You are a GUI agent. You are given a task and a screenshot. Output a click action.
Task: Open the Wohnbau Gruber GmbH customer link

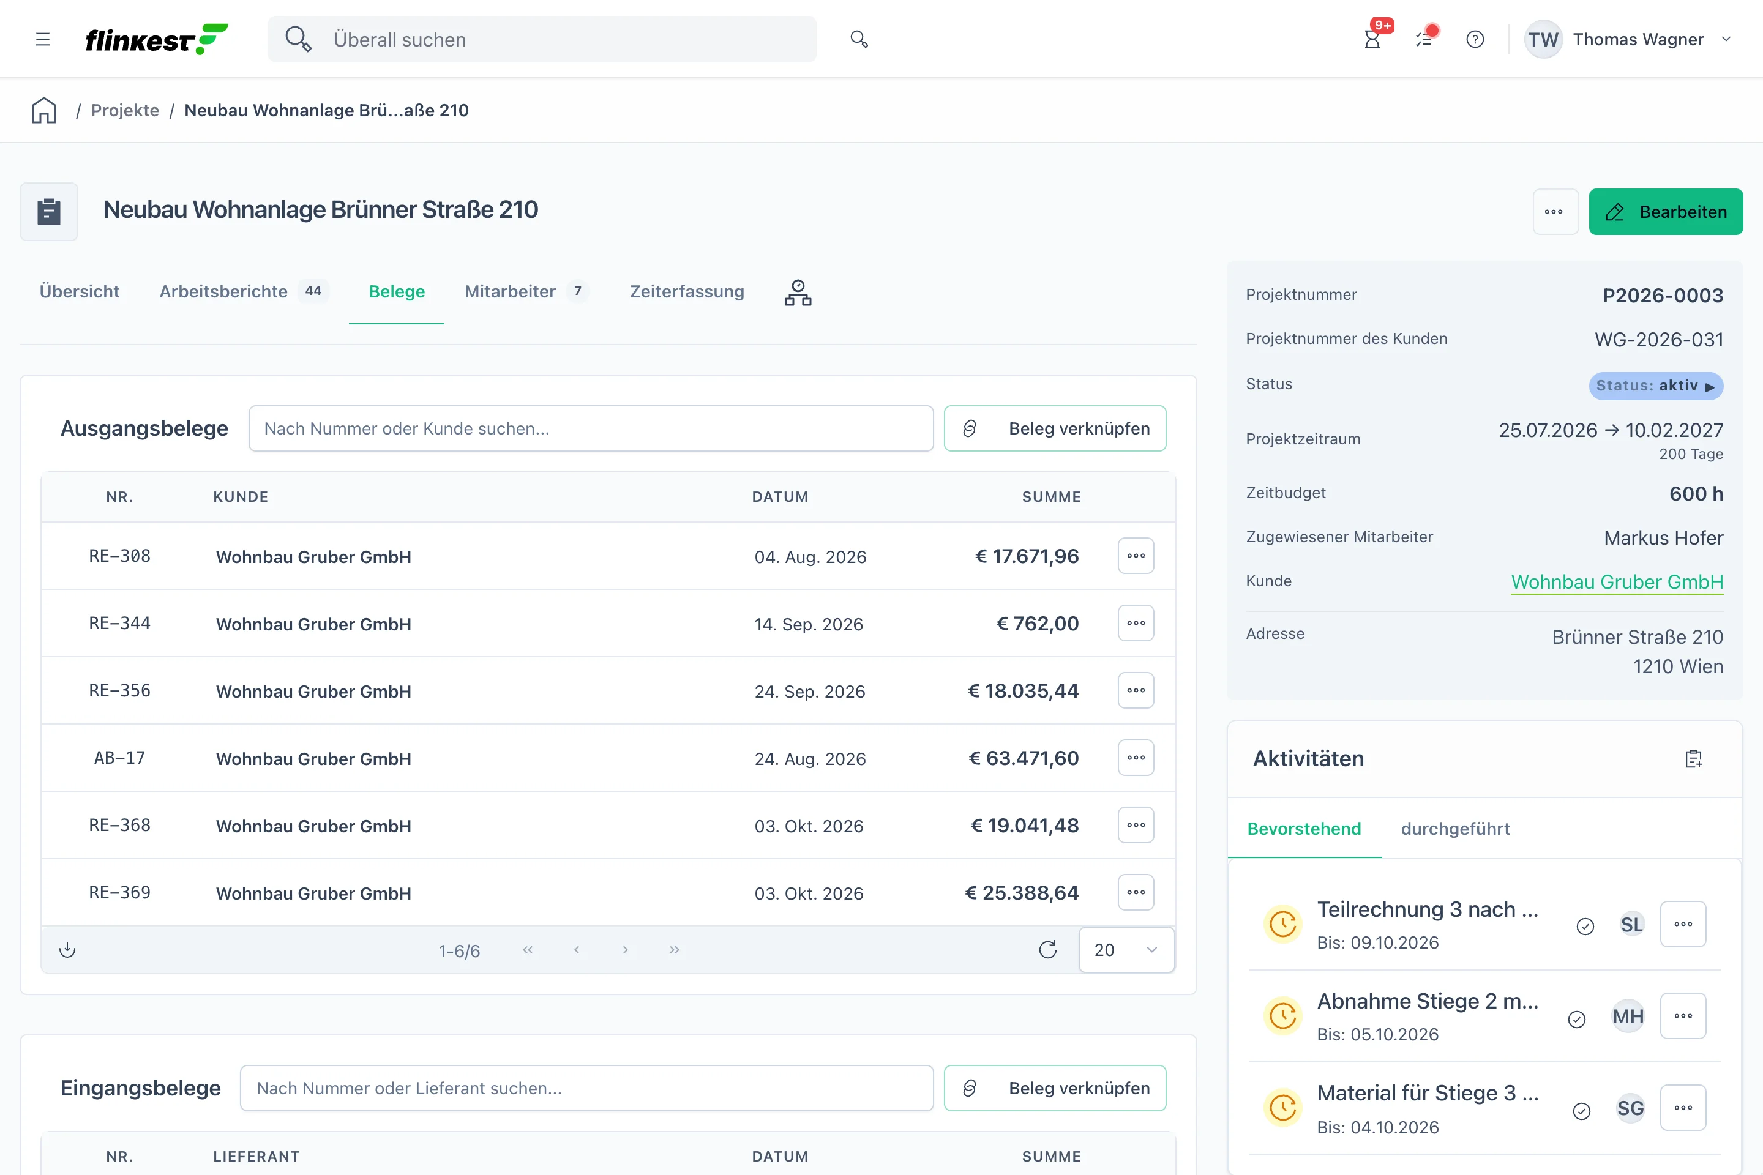[1617, 581]
